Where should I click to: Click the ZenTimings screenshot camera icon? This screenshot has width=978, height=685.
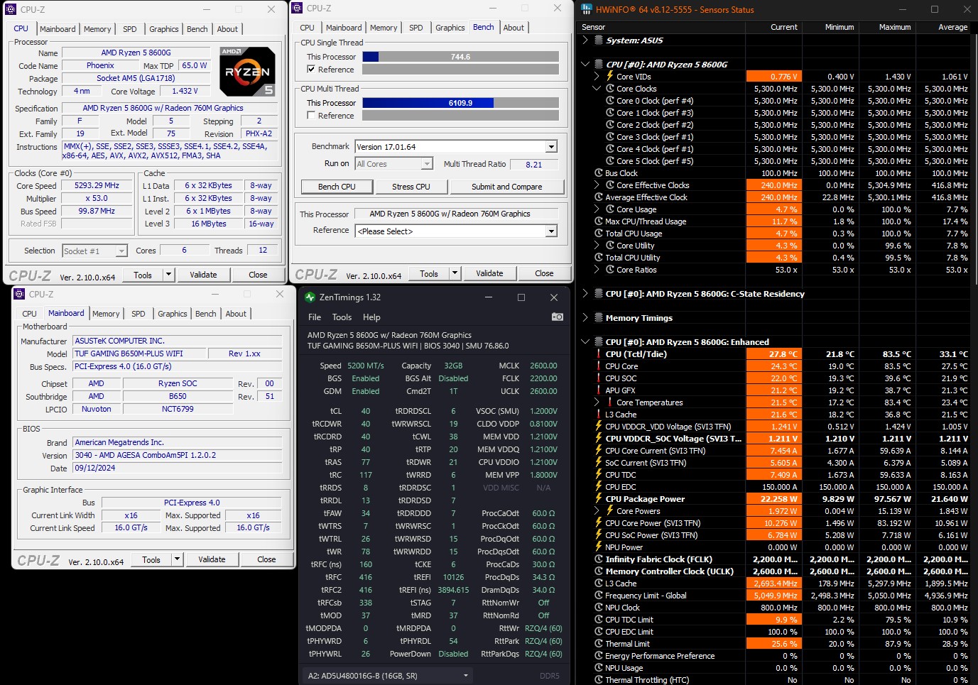click(x=558, y=317)
